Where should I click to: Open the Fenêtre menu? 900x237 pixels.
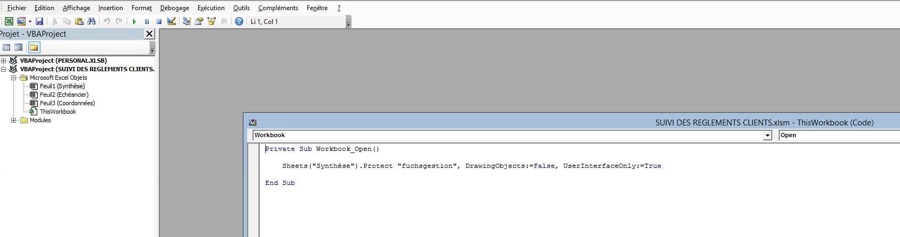(x=317, y=8)
